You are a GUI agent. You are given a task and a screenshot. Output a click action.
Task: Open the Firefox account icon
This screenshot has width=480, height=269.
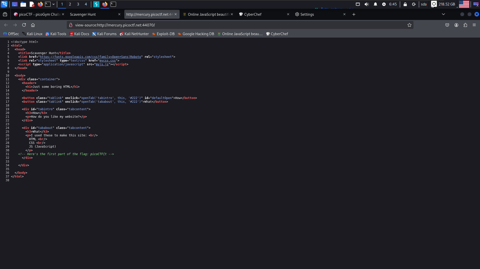[456, 25]
